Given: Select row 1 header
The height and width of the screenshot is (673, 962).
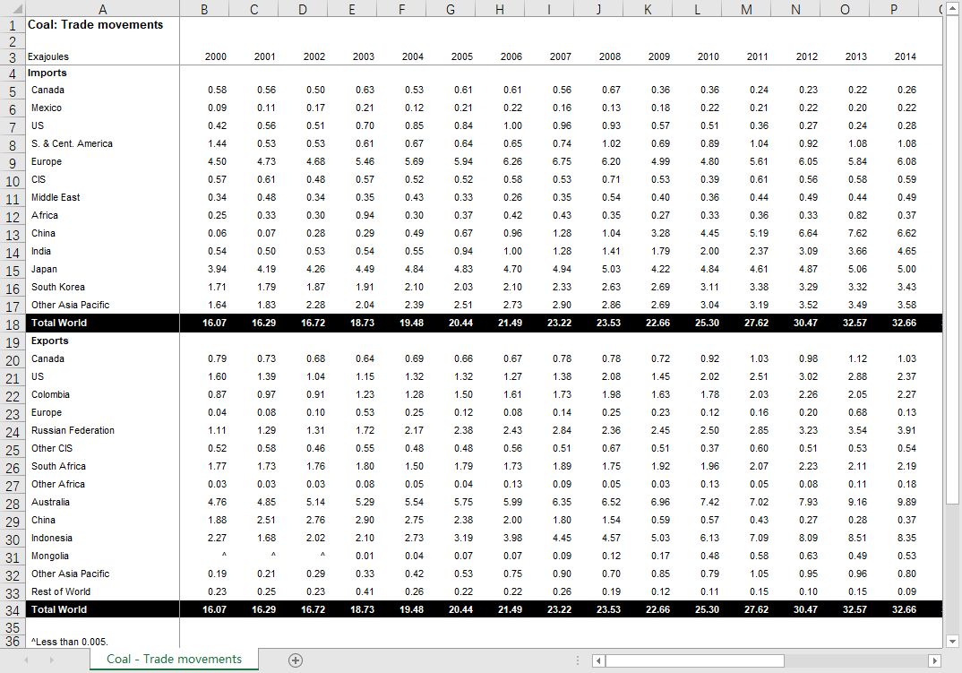Looking at the screenshot, I should pyautogui.click(x=13, y=25).
